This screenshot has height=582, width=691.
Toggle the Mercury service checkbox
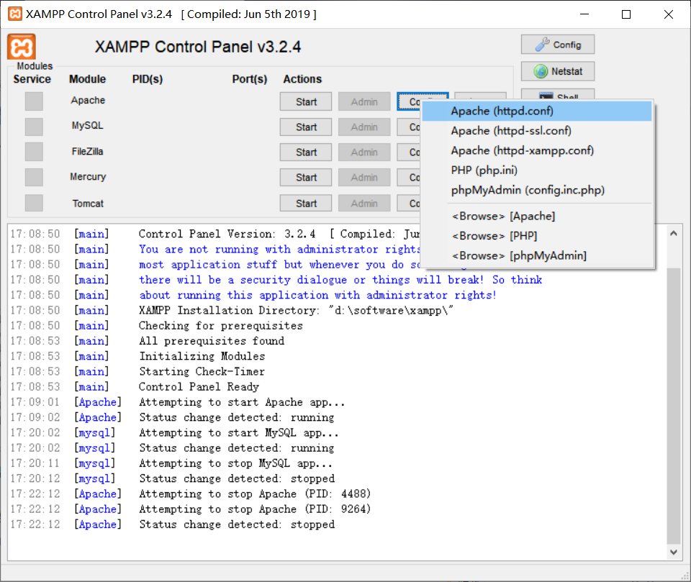pos(34,177)
